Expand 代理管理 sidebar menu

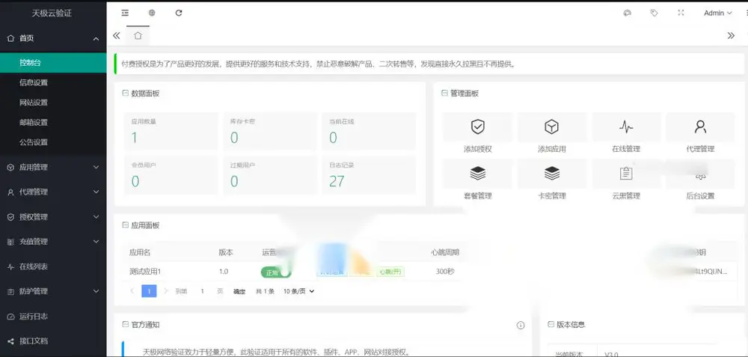point(53,192)
